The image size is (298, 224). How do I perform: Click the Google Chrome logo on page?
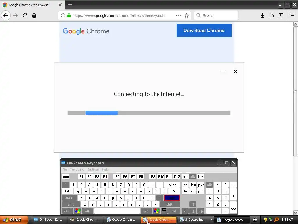point(86,31)
